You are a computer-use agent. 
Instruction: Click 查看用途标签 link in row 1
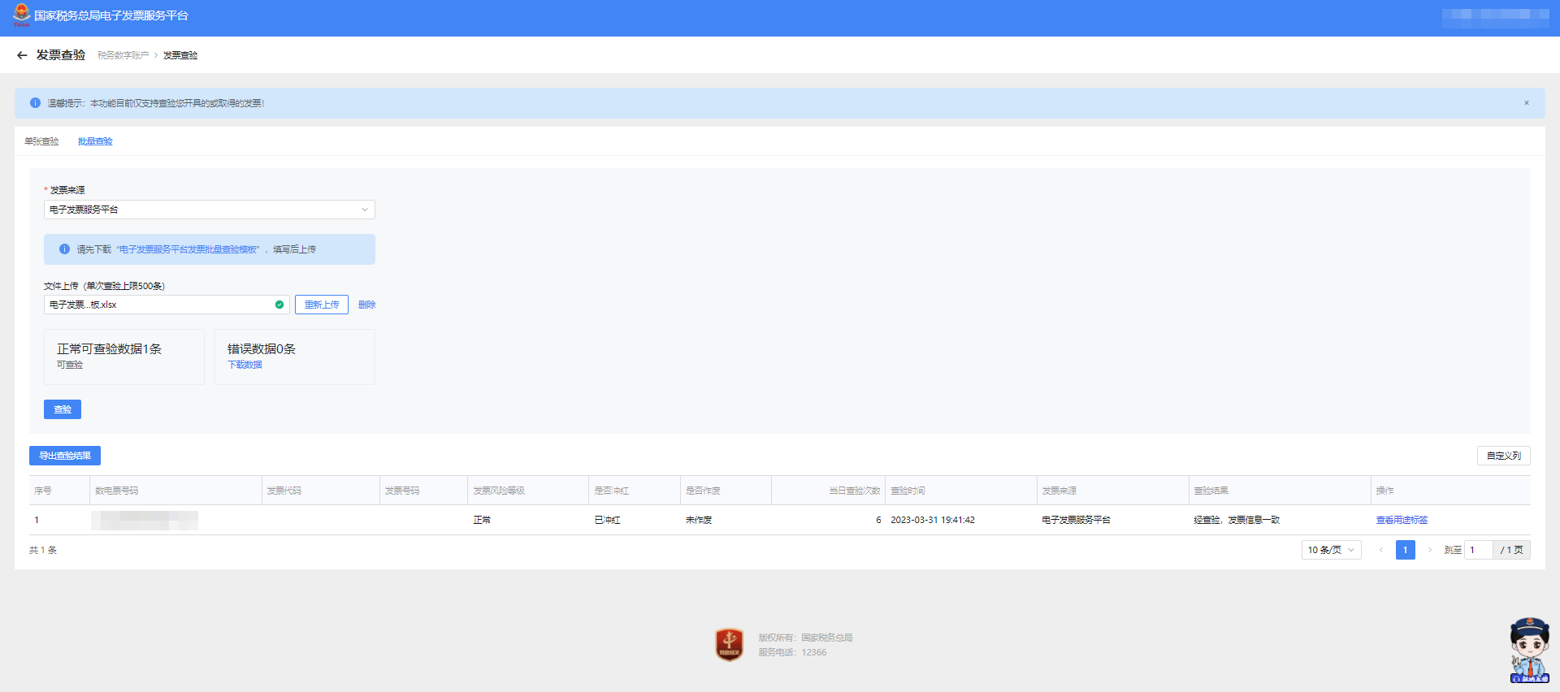[1402, 520]
